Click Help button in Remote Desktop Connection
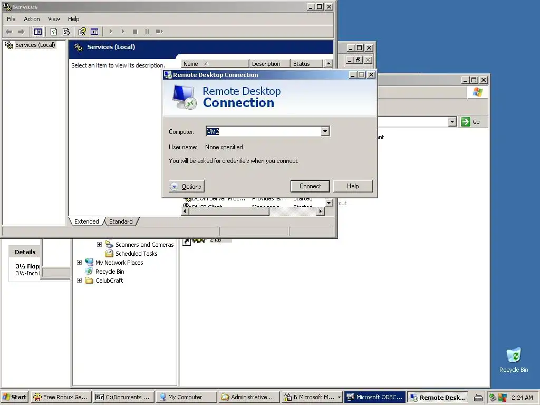The image size is (540, 405). coord(353,186)
